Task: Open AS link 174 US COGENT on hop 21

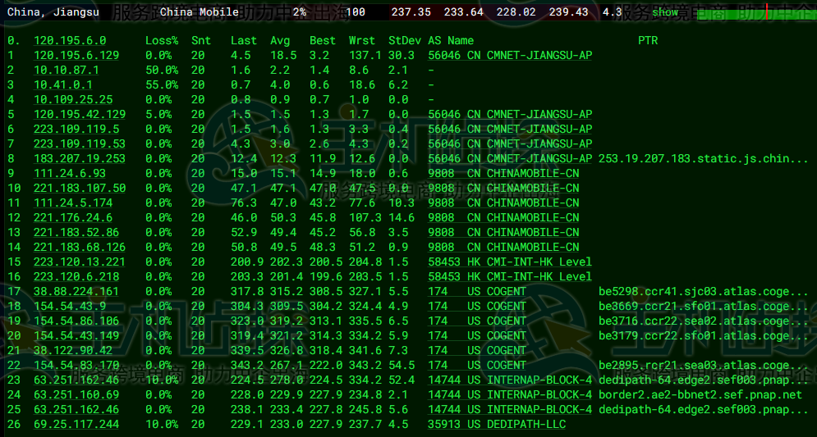Action: click(x=477, y=350)
